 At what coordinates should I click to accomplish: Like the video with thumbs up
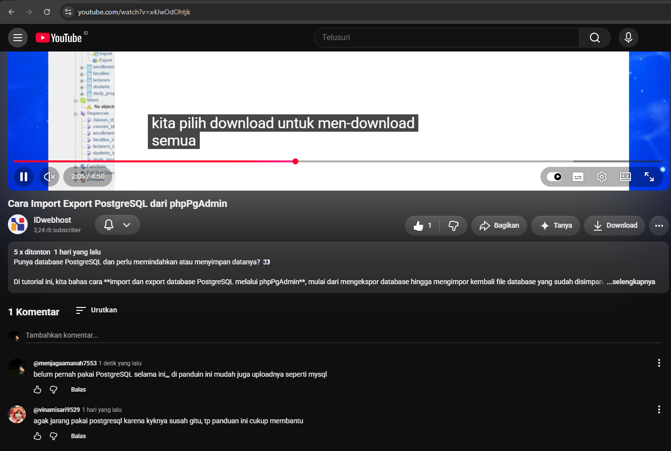[423, 226]
